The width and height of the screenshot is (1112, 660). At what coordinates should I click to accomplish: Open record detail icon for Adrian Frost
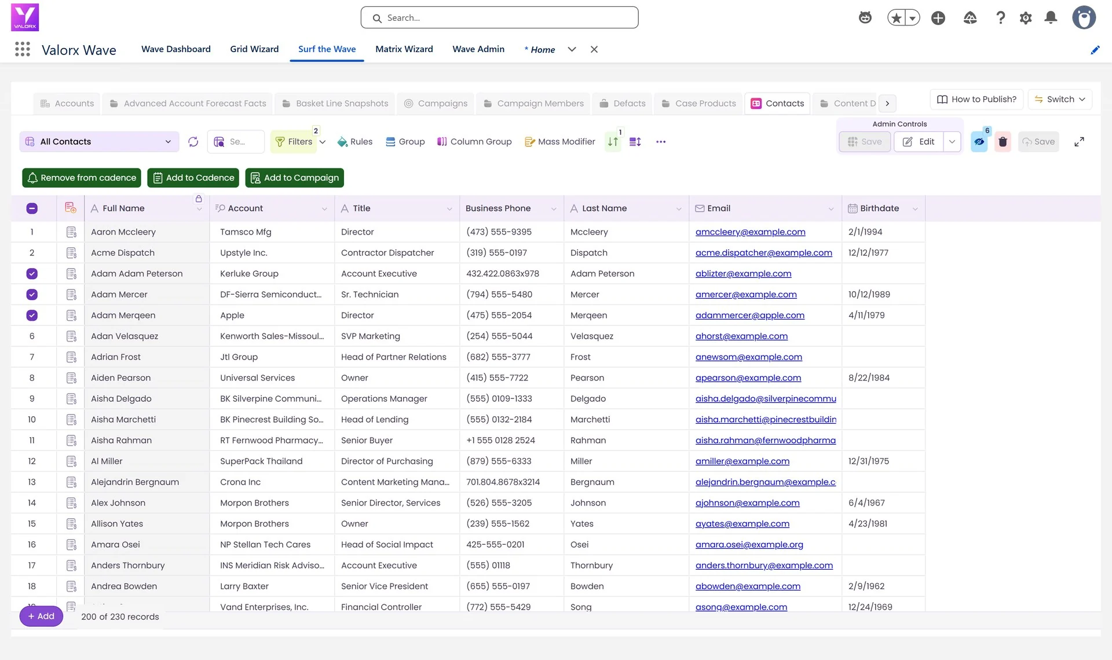(x=71, y=357)
